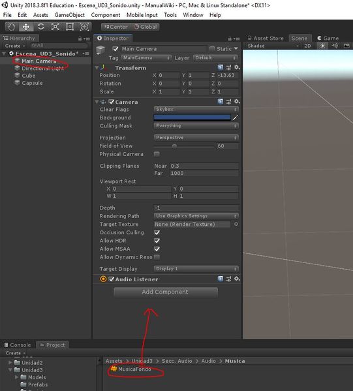This screenshot has height=391, width=353.
Task: Switch to the Game tab
Action: click(328, 38)
